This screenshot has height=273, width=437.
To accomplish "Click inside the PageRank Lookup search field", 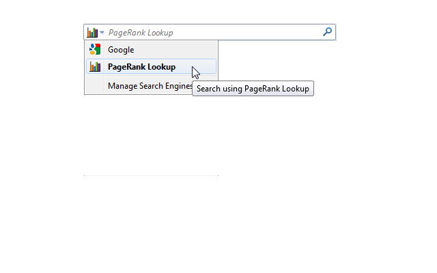I will 214,32.
